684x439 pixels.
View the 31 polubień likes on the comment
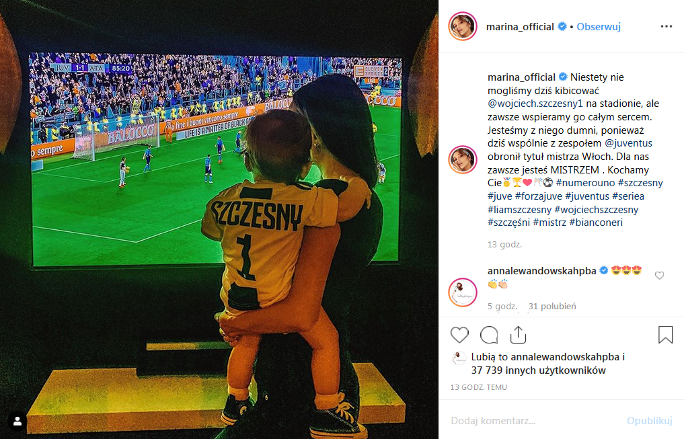click(552, 306)
